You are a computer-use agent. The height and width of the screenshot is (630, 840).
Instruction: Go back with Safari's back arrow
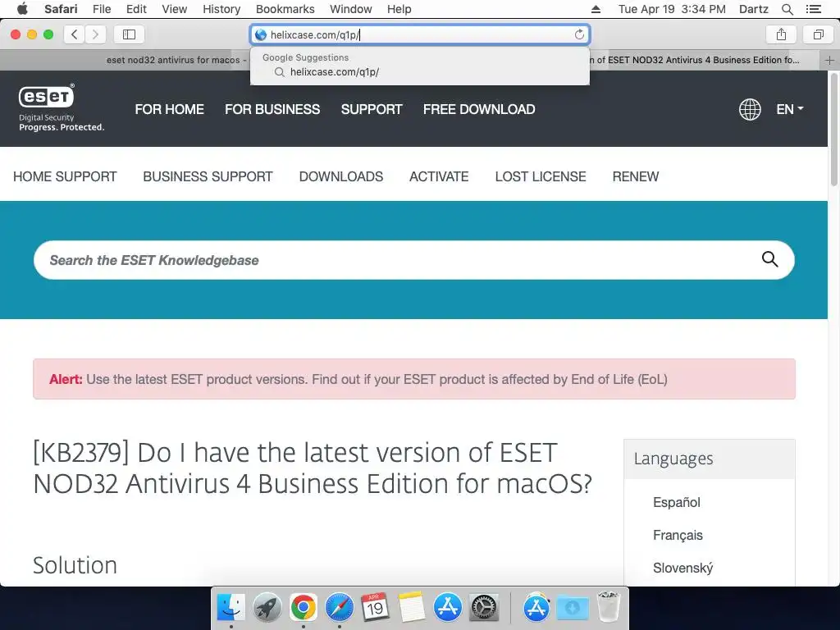[74, 34]
